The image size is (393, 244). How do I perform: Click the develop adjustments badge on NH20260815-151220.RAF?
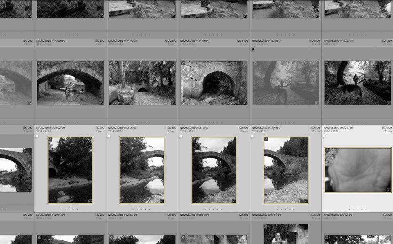327,237
